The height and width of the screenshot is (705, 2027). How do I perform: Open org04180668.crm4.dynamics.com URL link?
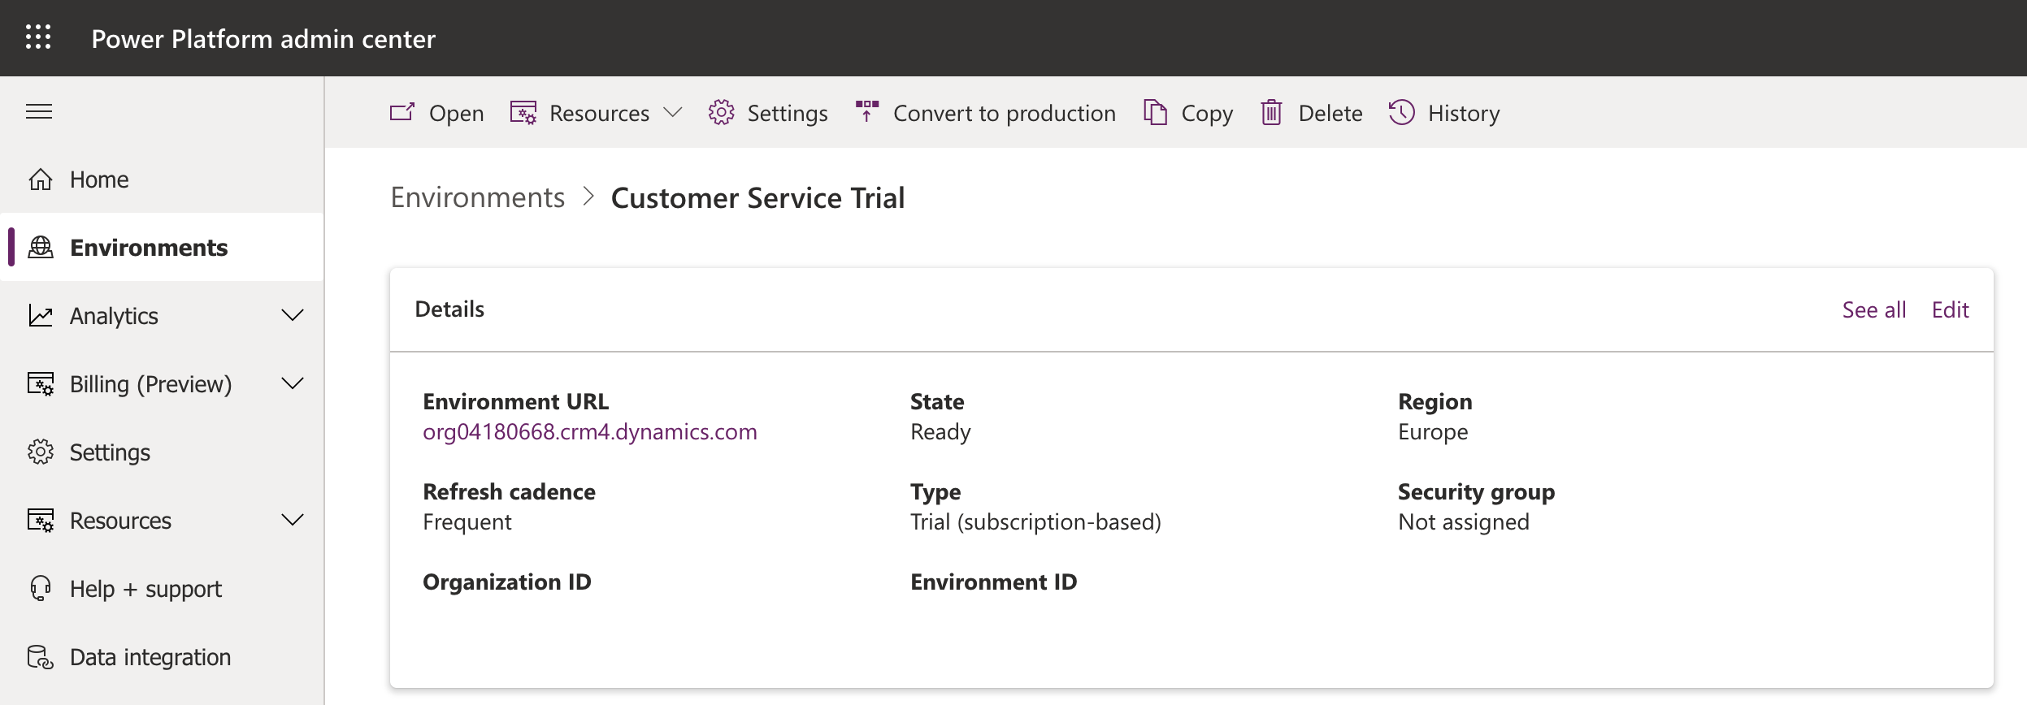(590, 431)
